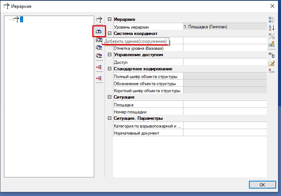Click the highlighted Add building icon
The width and height of the screenshot is (281, 196).
99,31
